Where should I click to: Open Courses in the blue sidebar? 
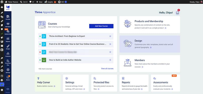(8, 17)
